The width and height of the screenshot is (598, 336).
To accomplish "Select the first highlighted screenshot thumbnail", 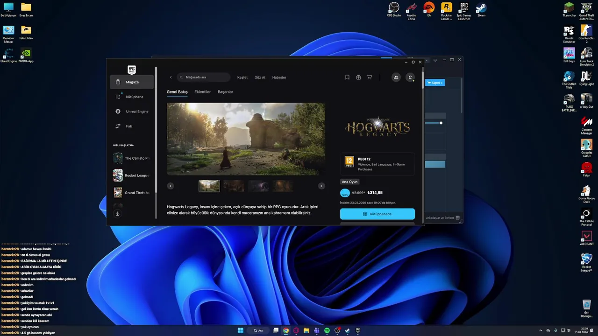I will [209, 186].
